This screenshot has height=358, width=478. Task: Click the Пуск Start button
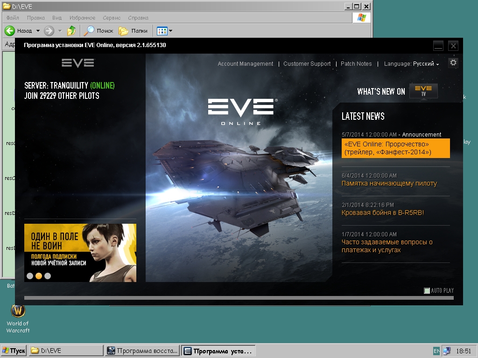14,351
